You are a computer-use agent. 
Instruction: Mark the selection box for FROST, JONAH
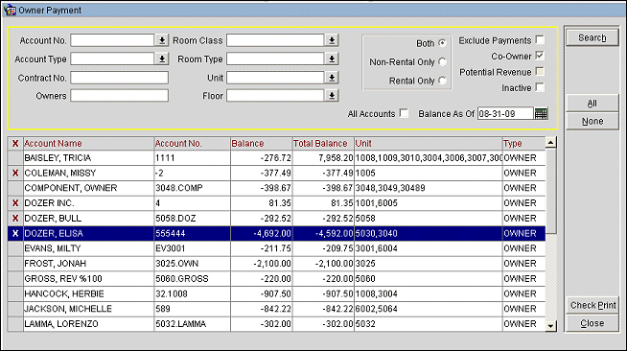[x=15, y=264]
